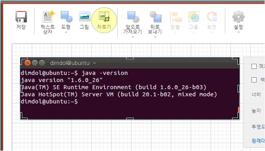Screen dimensions: 265x151
Task: Open the Shapes (도형) tool
Action: click(x=66, y=17)
